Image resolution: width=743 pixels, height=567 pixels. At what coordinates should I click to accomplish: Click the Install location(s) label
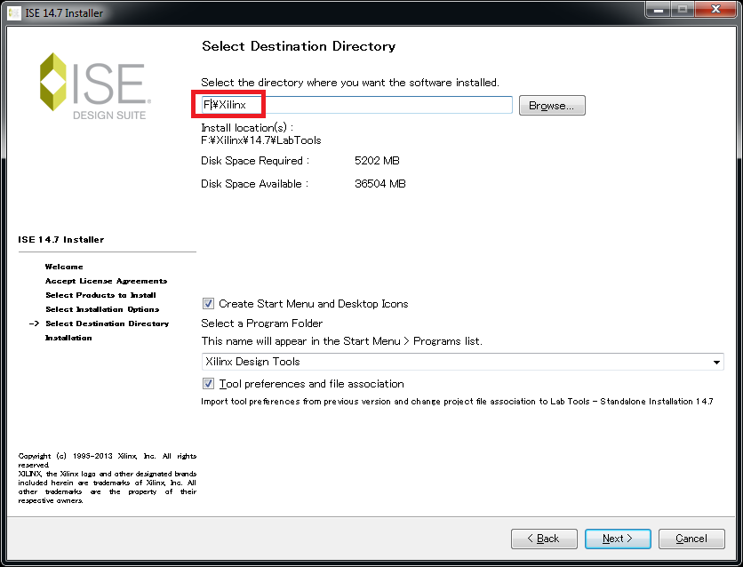pyautogui.click(x=247, y=128)
